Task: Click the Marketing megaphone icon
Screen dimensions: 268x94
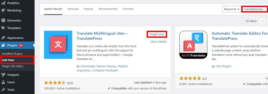Action: pos(3,10)
